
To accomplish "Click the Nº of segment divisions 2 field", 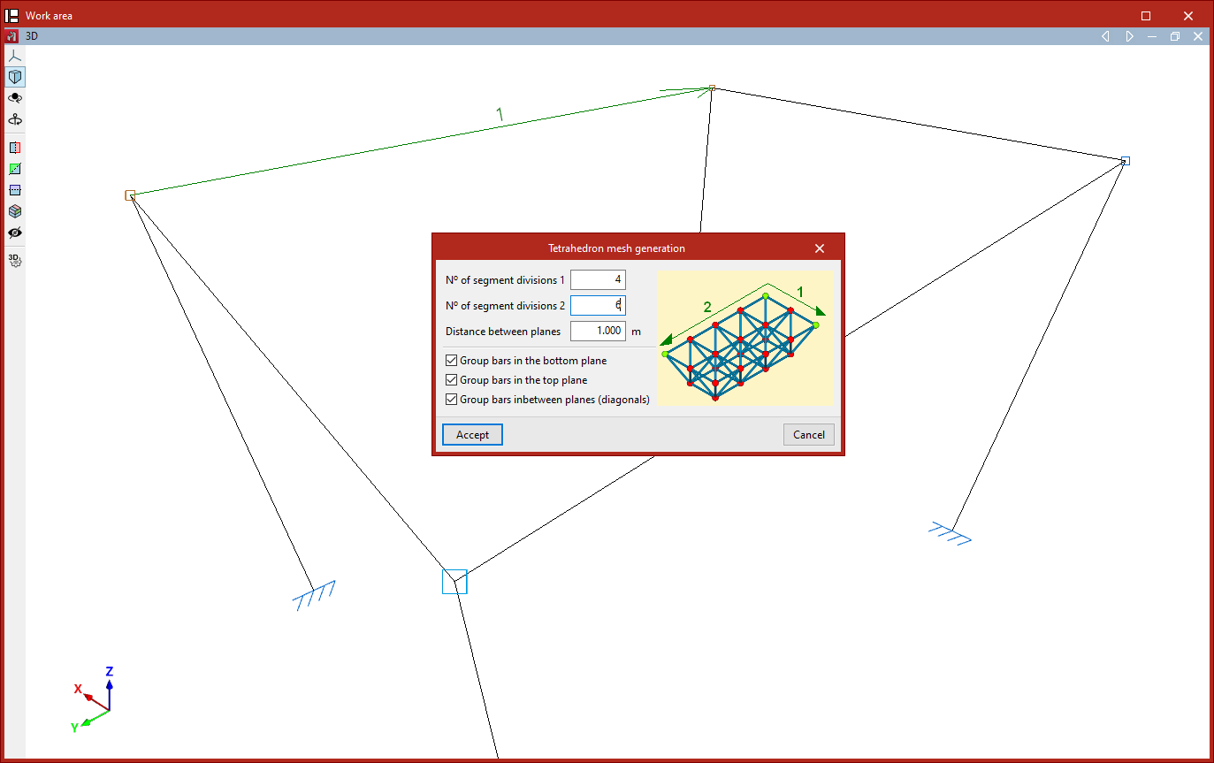I will click(x=598, y=306).
